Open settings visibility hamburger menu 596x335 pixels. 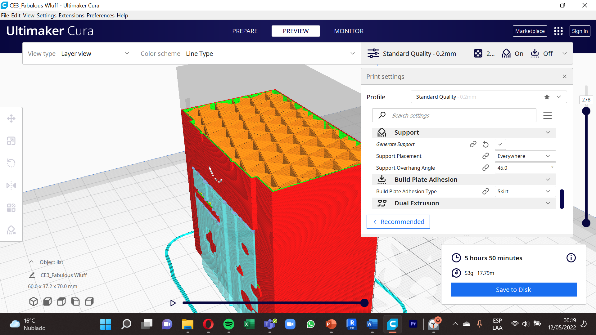pyautogui.click(x=548, y=115)
